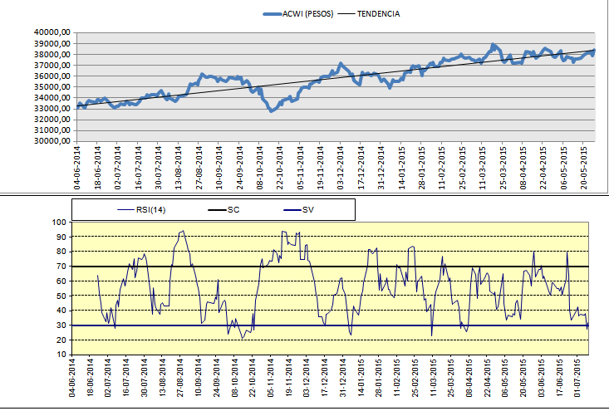The image size is (609, 411).
Task: Click the RSI peak near 27-08-2014
Action: [183, 231]
